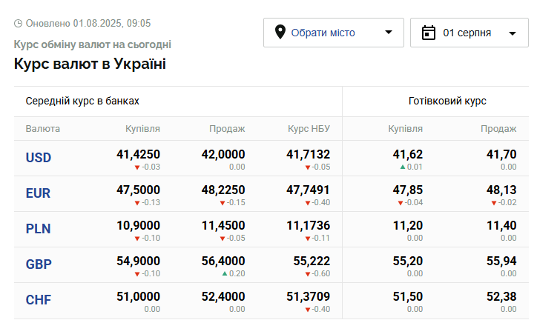
Task: Click the 'Курс НБУ' column header
Action: pos(309,129)
